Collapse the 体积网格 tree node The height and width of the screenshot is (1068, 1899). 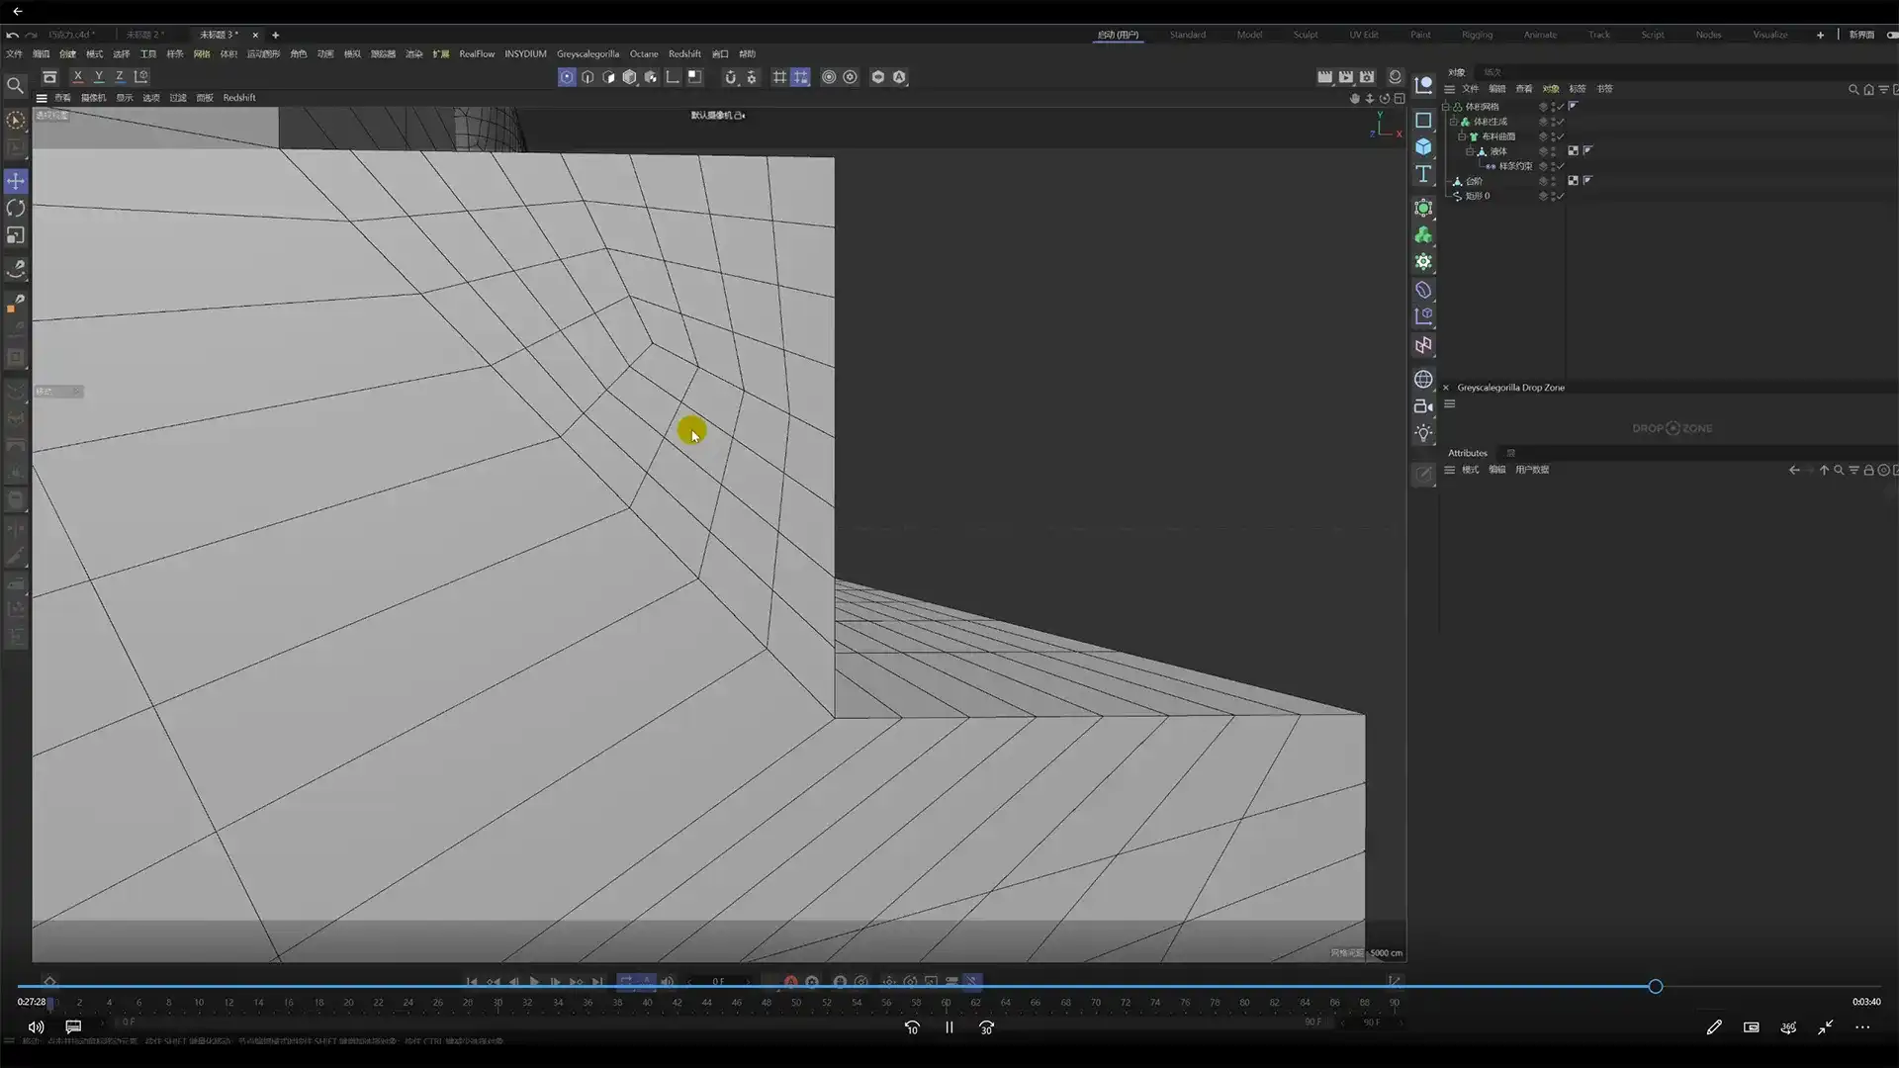coord(1446,107)
